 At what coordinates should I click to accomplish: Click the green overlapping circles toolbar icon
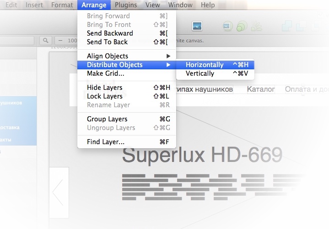click(242, 26)
